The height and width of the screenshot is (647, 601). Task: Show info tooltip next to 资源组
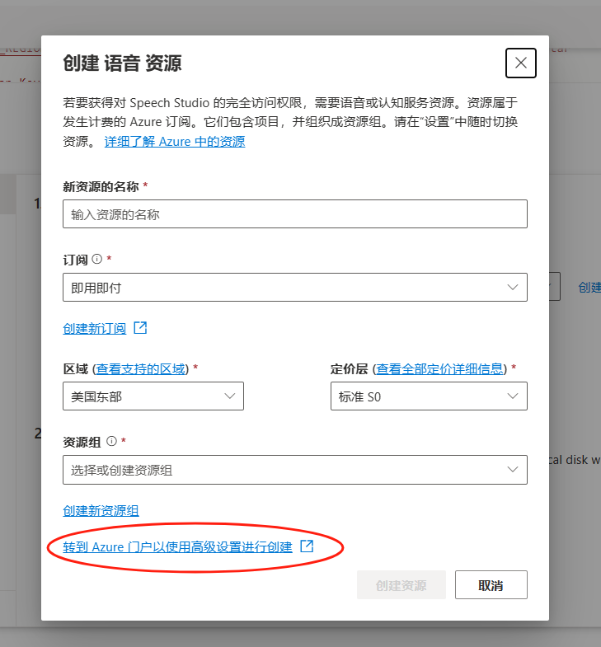112,441
